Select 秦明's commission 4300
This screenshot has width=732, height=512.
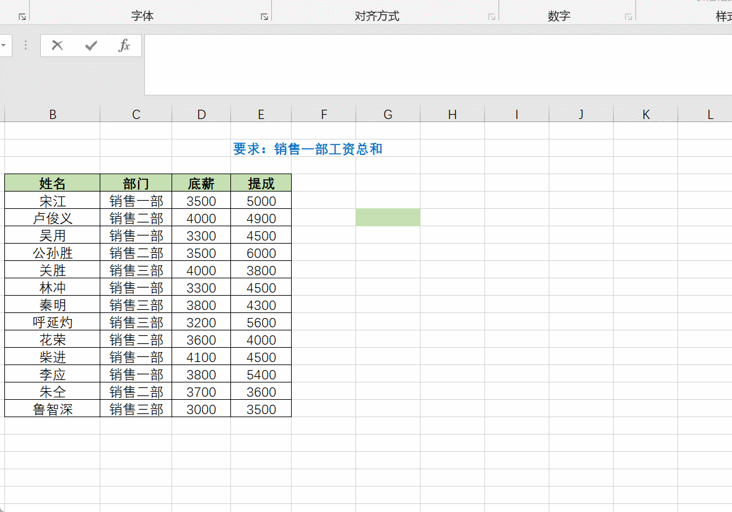(x=261, y=304)
